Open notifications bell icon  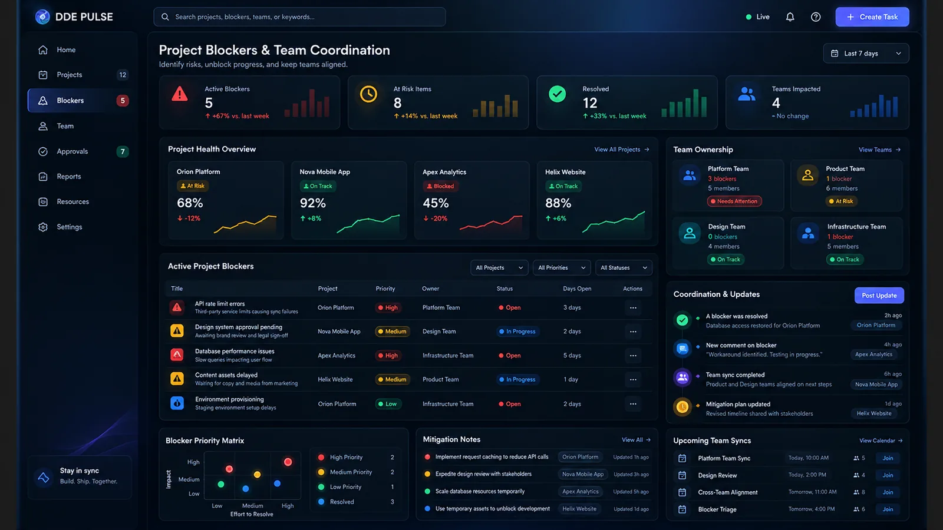790,17
